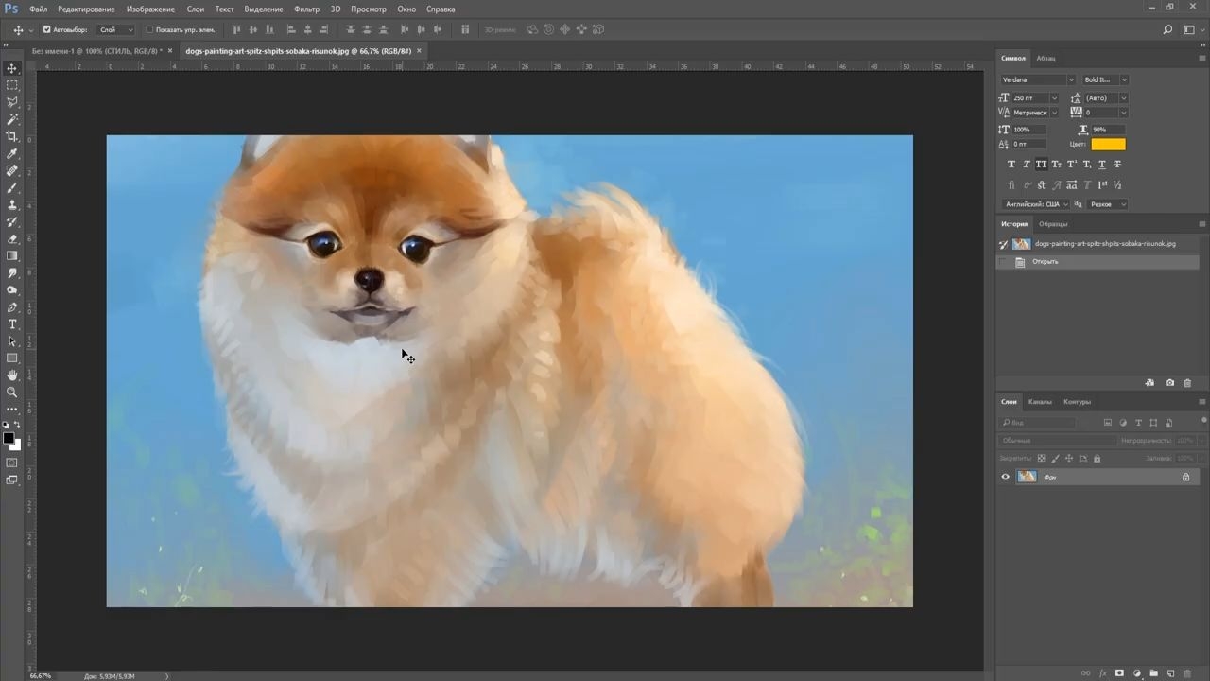
Task: Open the Файл menu
Action: pos(38,9)
